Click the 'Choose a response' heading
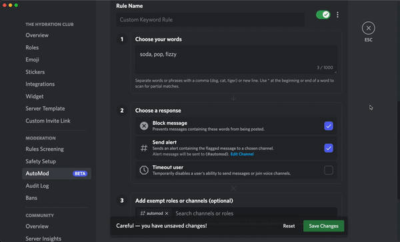 tap(158, 111)
